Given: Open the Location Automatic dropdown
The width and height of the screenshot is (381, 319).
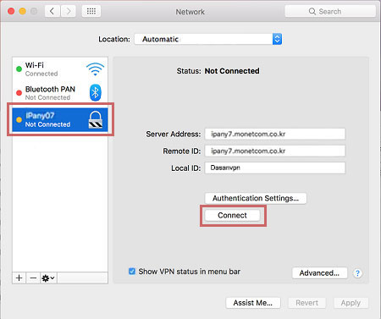Looking at the screenshot, I should click(208, 39).
